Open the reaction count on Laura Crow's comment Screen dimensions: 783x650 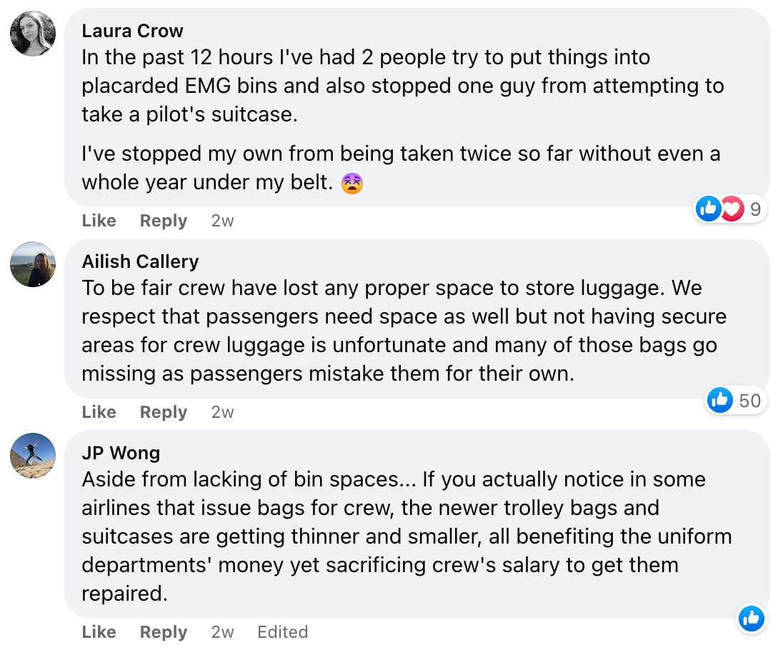755,209
